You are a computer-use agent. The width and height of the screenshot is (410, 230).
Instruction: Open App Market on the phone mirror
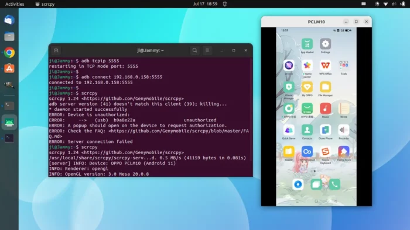click(x=307, y=44)
